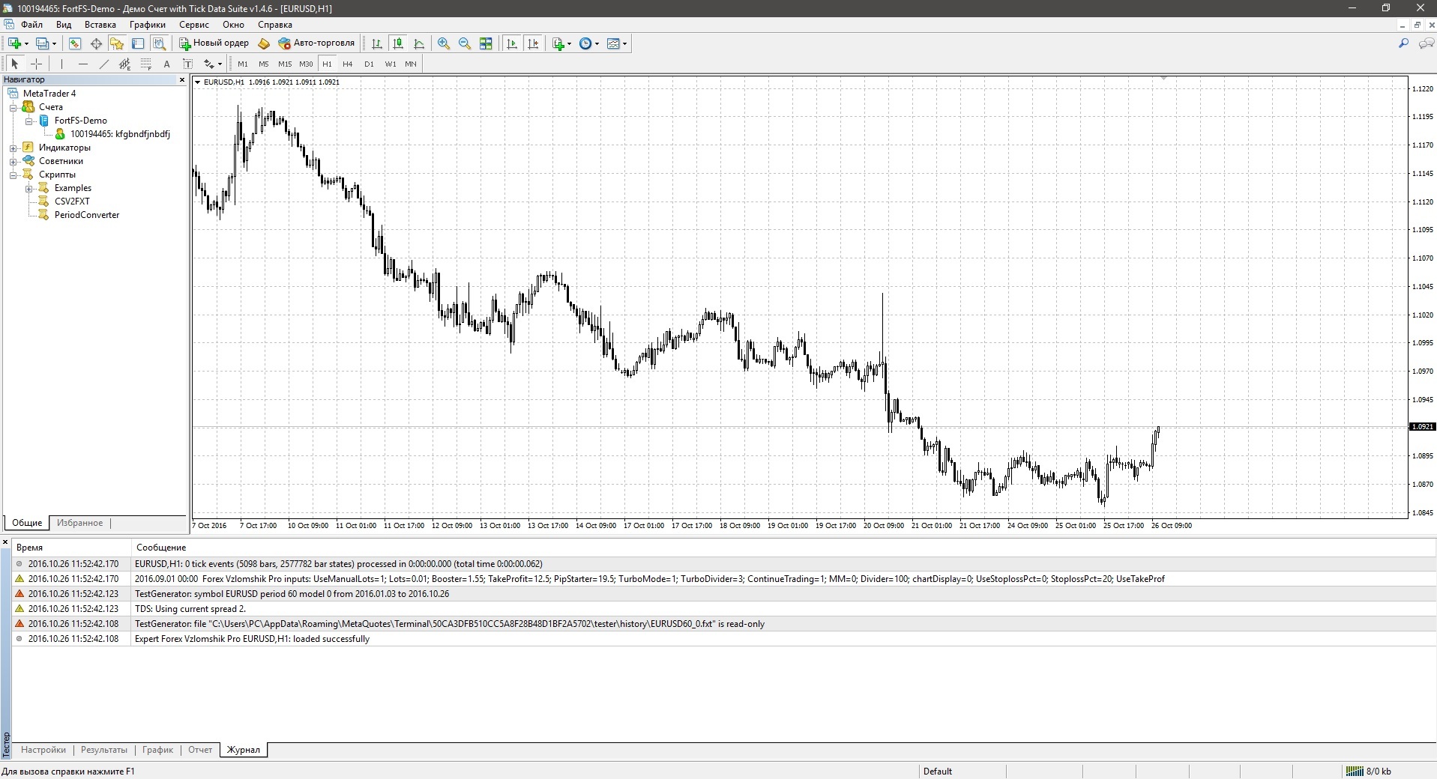Select the Cursor arrow tool
The height and width of the screenshot is (779, 1437).
pos(14,64)
